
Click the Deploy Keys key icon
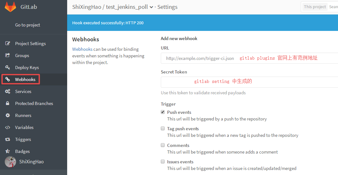(x=8, y=67)
